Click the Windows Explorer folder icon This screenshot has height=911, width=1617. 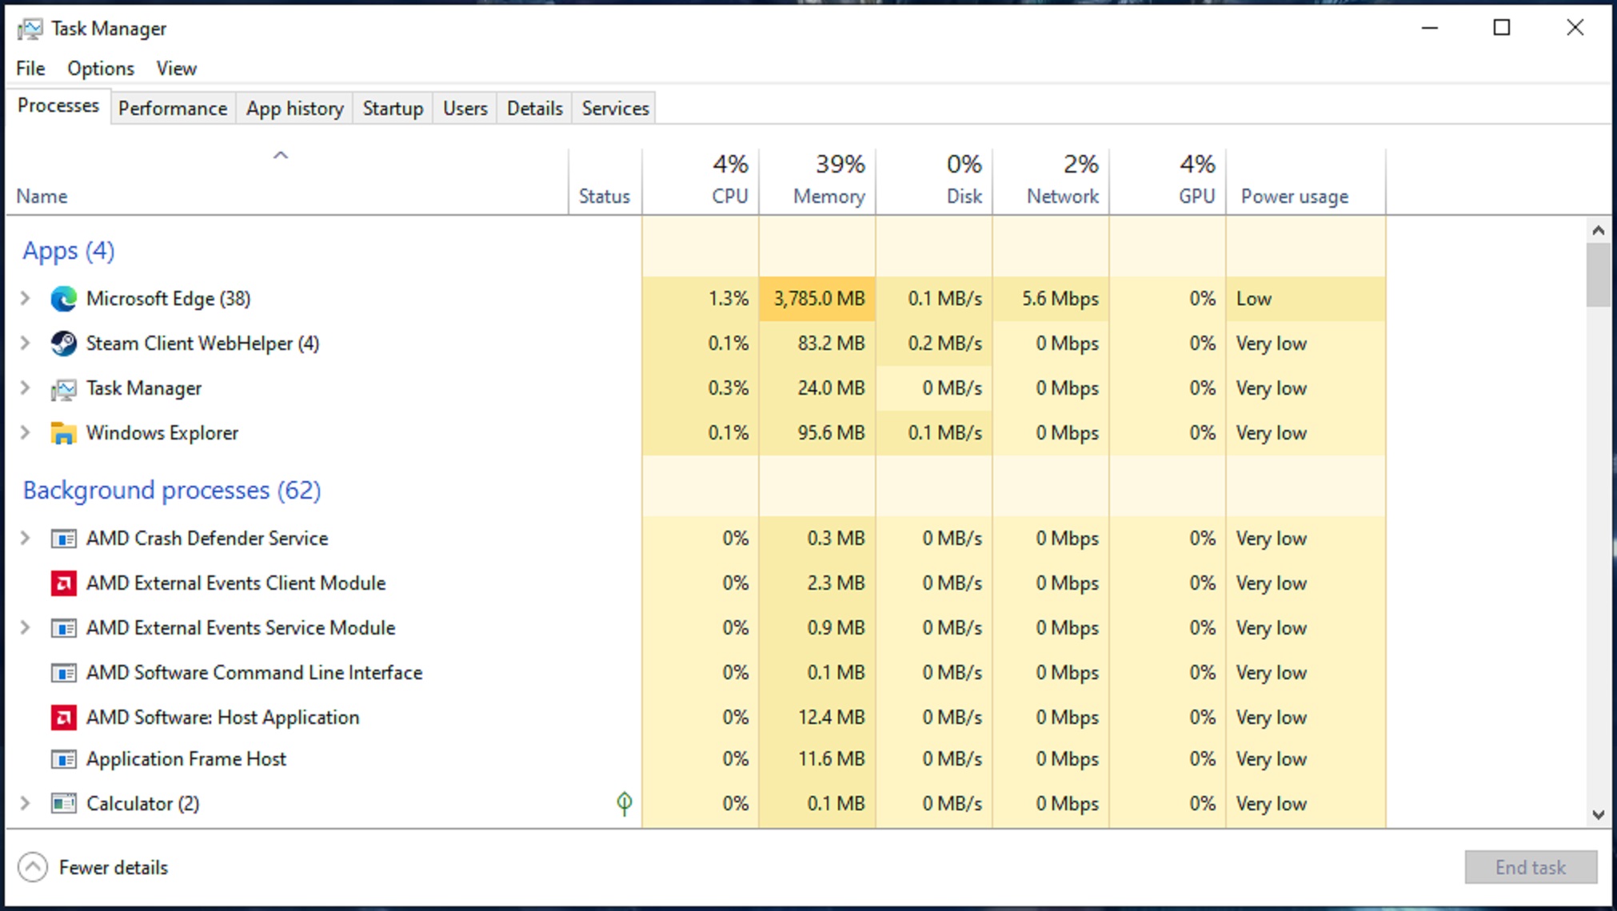tap(63, 433)
